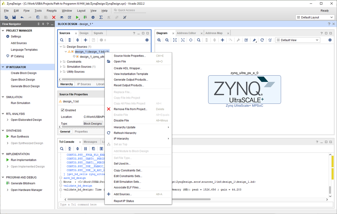Click the green Run arrow in main toolbar

77,18
